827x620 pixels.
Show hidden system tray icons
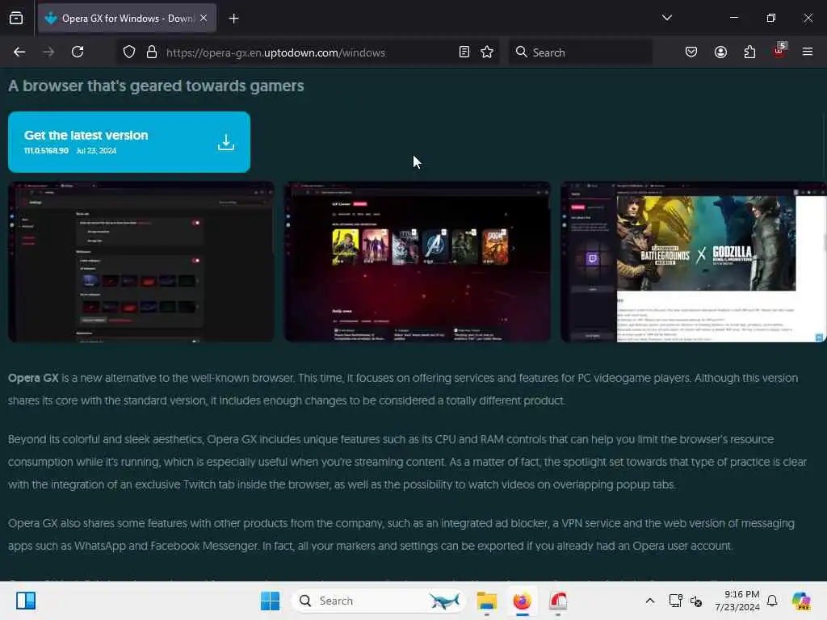coord(650,601)
